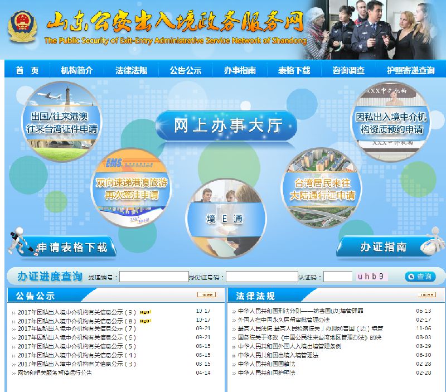
Task: Open 最高人民法院 最高人民检察院 law link
Action: coord(311,329)
